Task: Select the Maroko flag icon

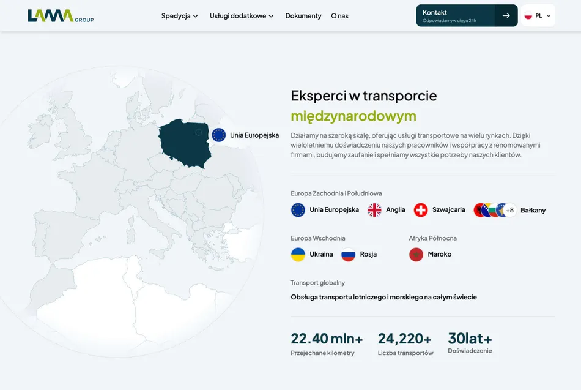Action: 416,255
